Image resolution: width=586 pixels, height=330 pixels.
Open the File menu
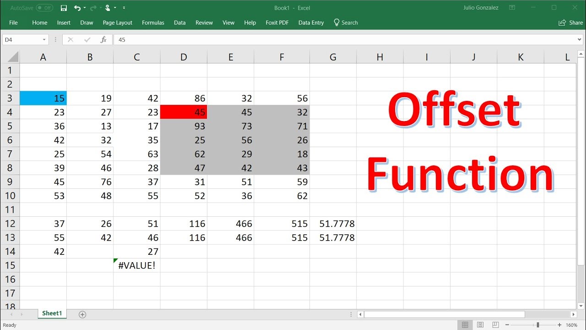[13, 22]
